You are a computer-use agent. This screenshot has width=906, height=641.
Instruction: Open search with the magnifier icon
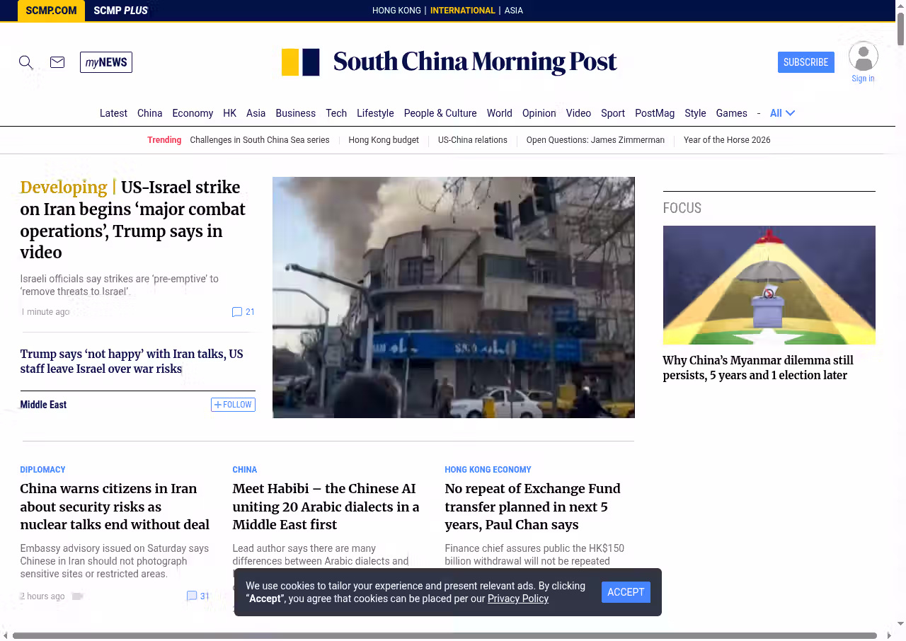pyautogui.click(x=26, y=62)
